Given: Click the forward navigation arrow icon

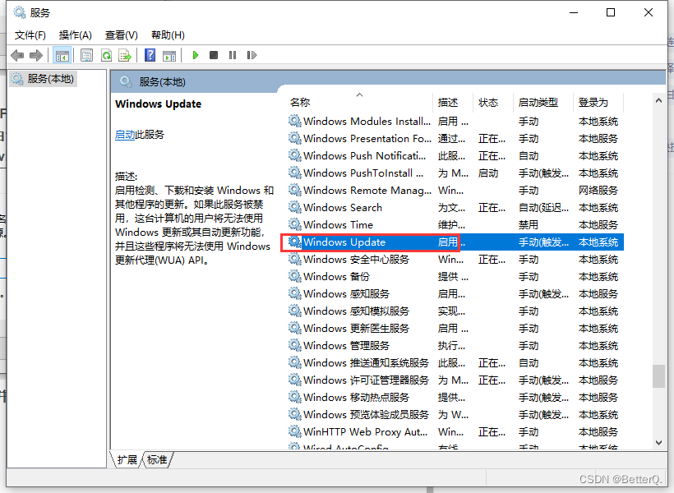Looking at the screenshot, I should tap(36, 55).
